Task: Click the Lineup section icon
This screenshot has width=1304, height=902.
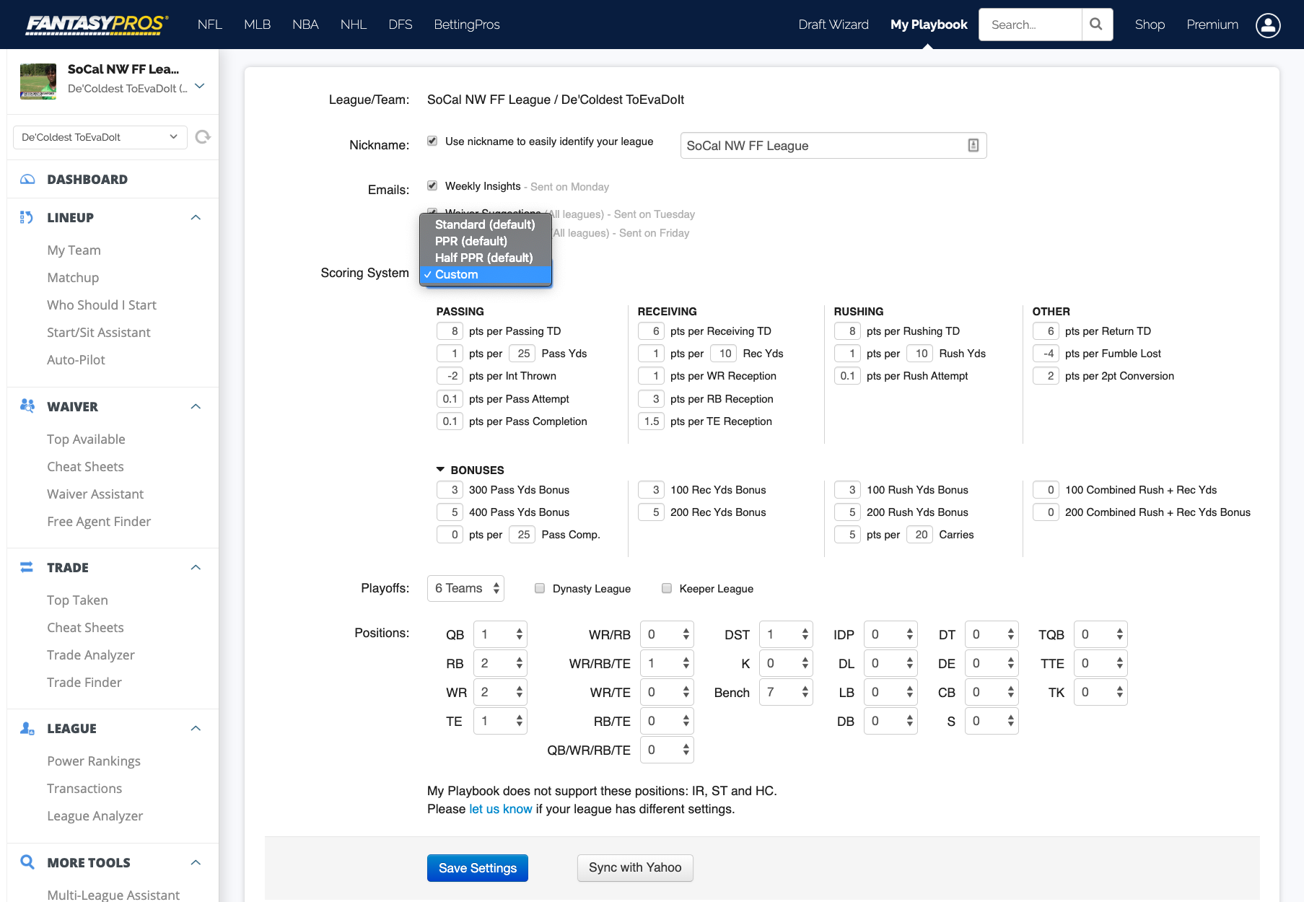Action: (x=27, y=218)
